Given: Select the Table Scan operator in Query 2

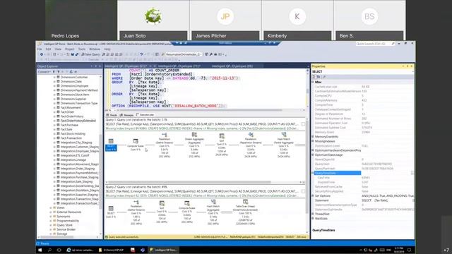Looking at the screenshot, I should (245, 212).
